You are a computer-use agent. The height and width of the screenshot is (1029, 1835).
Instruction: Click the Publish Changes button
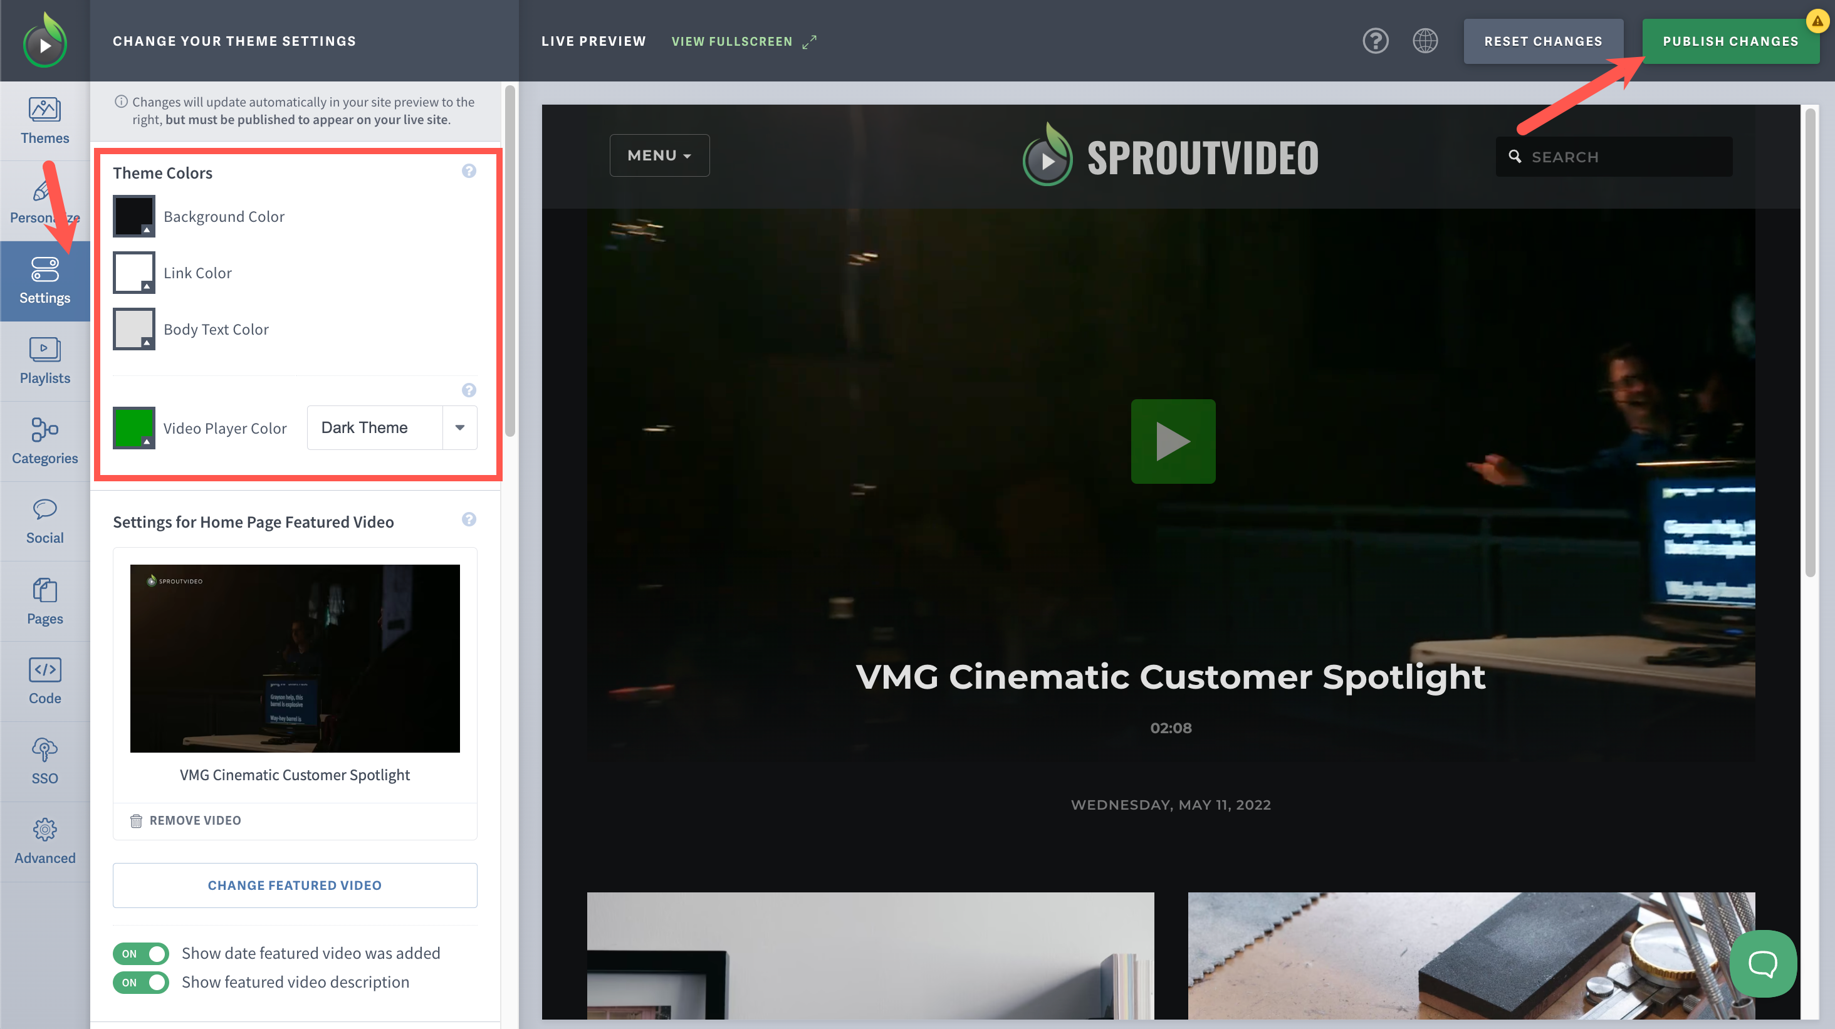point(1731,41)
